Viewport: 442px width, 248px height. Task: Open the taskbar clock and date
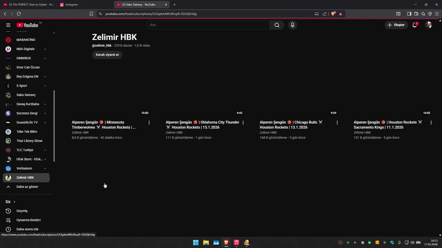click(431, 242)
